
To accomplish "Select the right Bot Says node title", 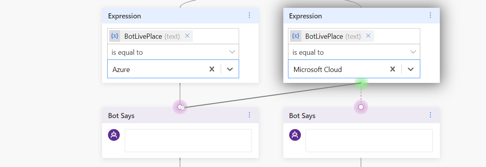I will coord(302,116).
